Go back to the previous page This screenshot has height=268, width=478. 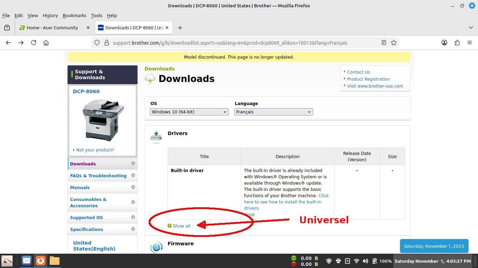coord(8,43)
